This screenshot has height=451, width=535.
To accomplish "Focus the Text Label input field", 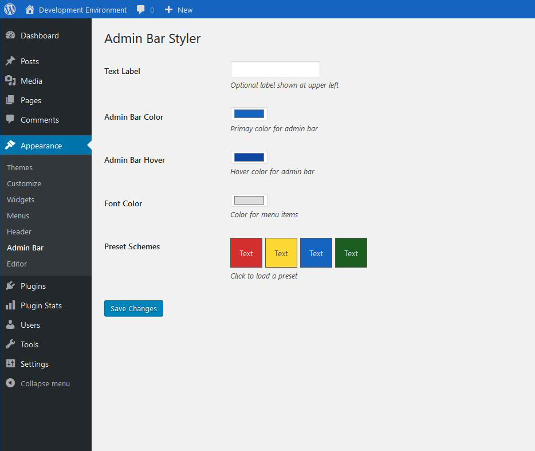I will pyautogui.click(x=276, y=70).
